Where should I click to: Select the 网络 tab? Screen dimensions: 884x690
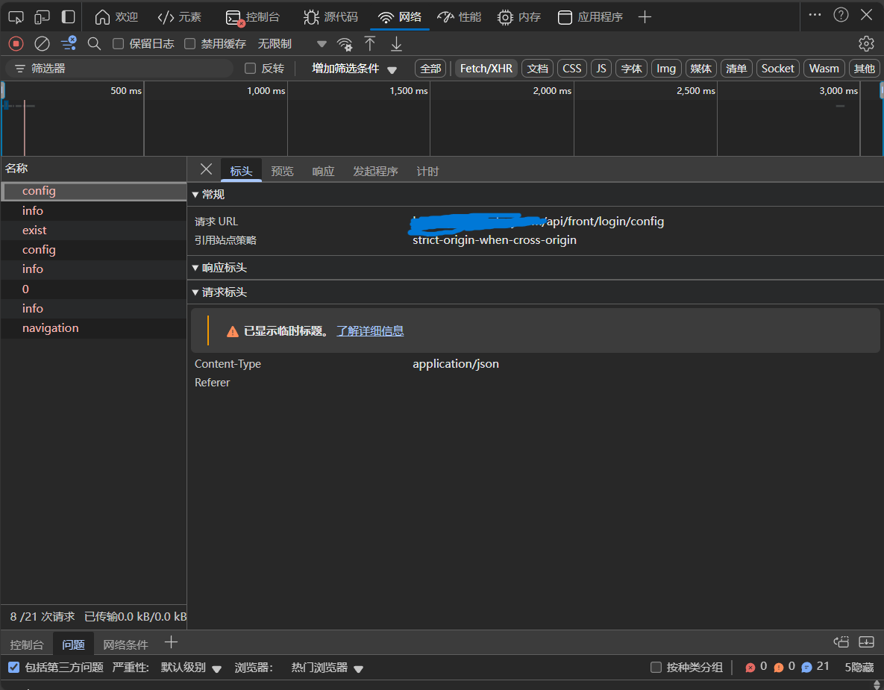coord(400,17)
